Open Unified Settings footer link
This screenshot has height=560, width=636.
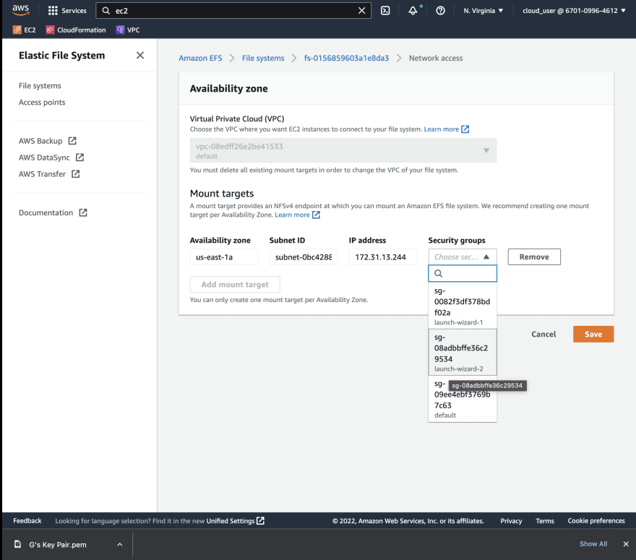231,521
